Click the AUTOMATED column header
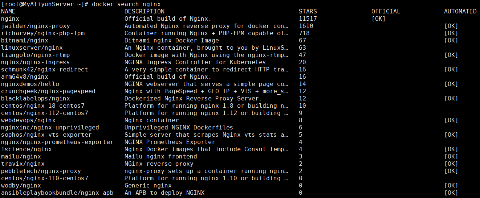480x198 pixels. pos(460,11)
